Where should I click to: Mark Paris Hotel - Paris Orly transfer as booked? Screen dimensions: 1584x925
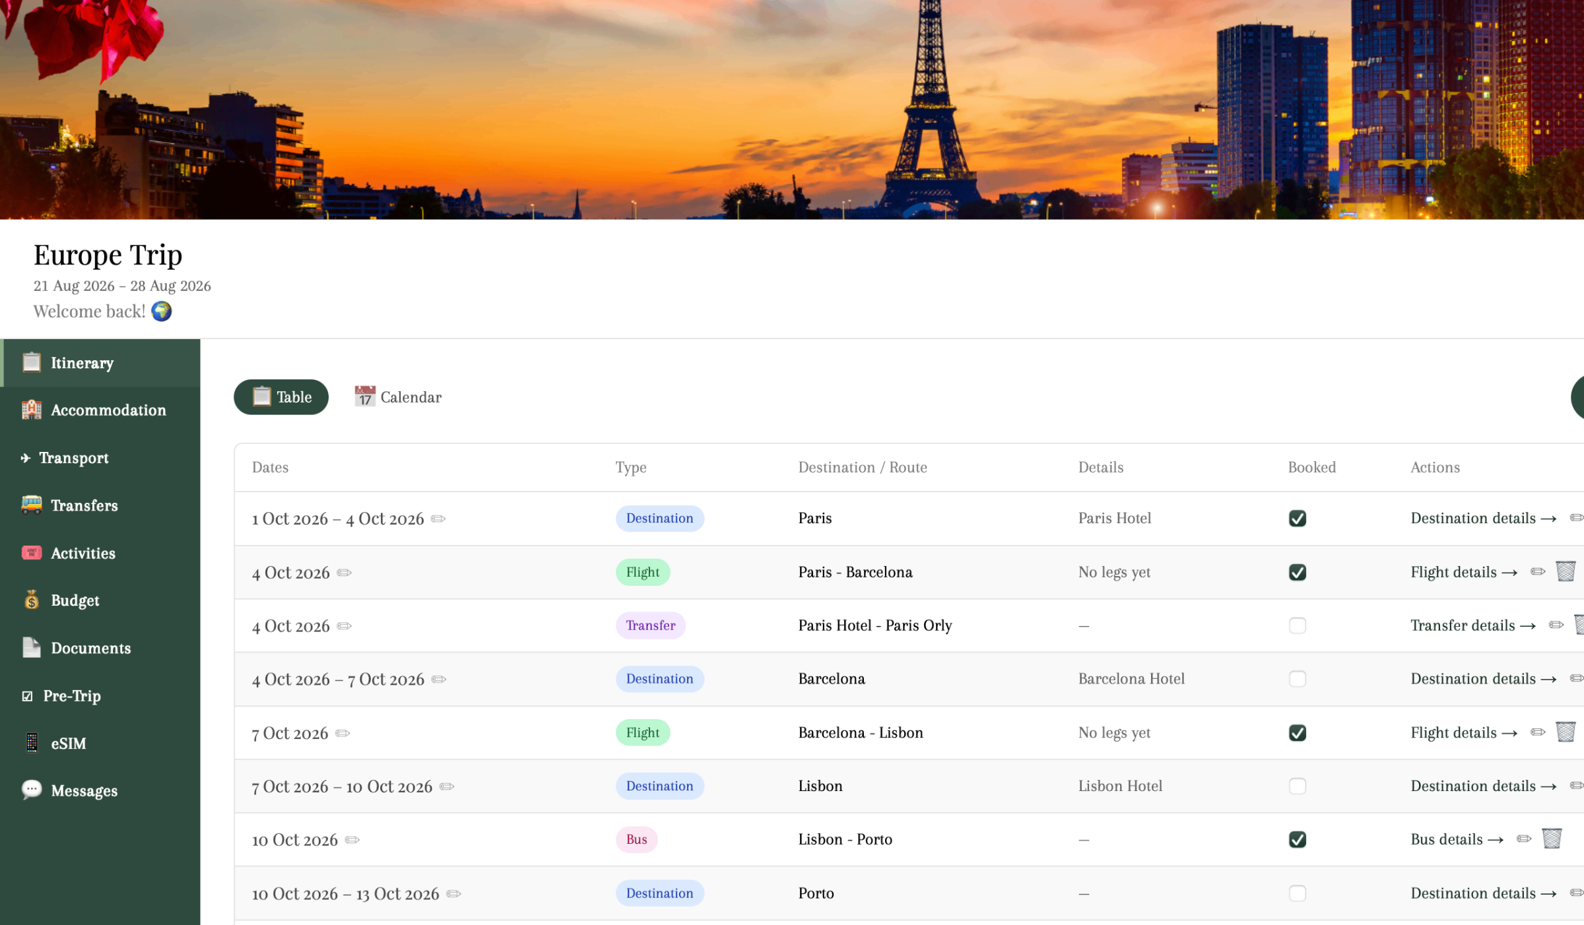(1297, 625)
